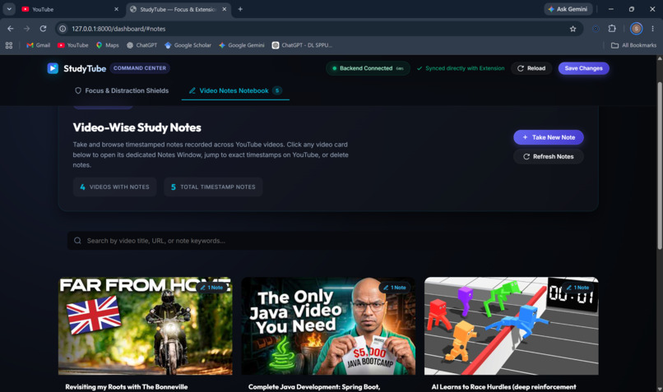Click the 1 Note badge on Java card
Screen dimensions: 663x392
395,288
